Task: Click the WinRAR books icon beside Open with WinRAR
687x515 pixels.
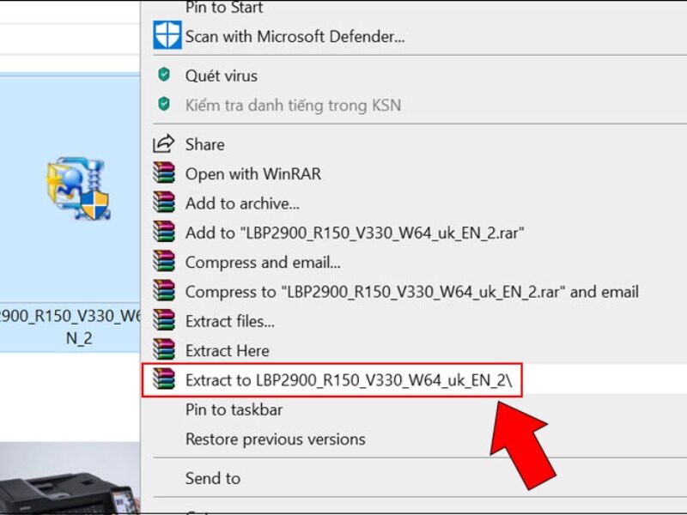Action: click(164, 173)
